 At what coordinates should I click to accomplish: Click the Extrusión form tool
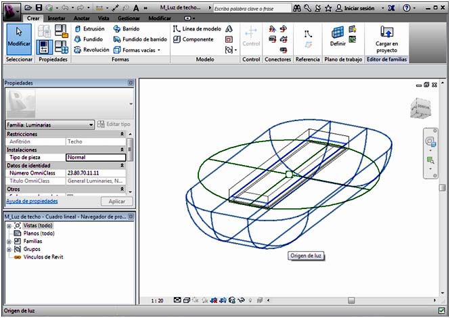coord(89,29)
